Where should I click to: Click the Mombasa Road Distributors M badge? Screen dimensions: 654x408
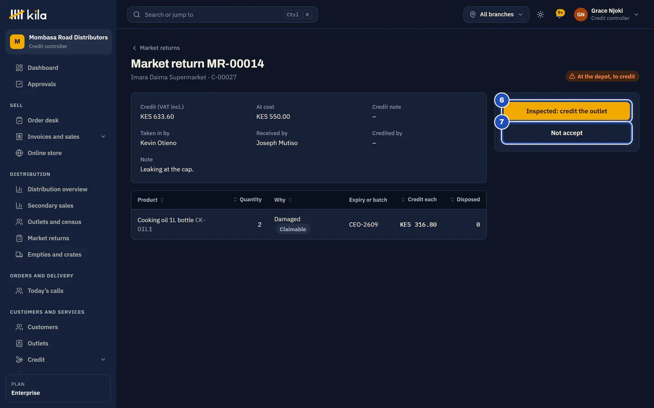tap(17, 42)
